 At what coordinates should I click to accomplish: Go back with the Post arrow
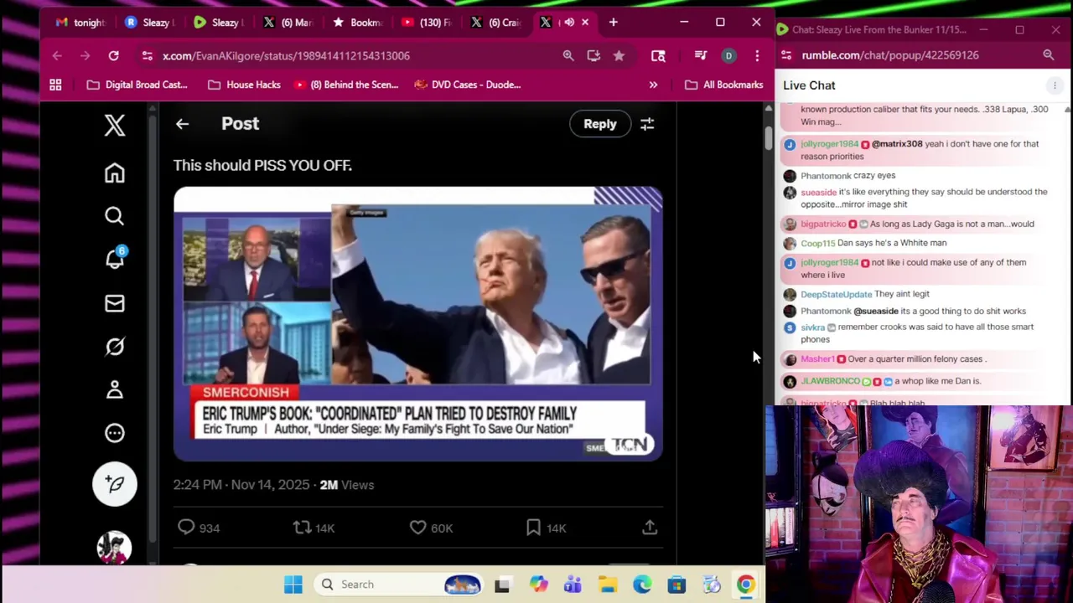(182, 124)
